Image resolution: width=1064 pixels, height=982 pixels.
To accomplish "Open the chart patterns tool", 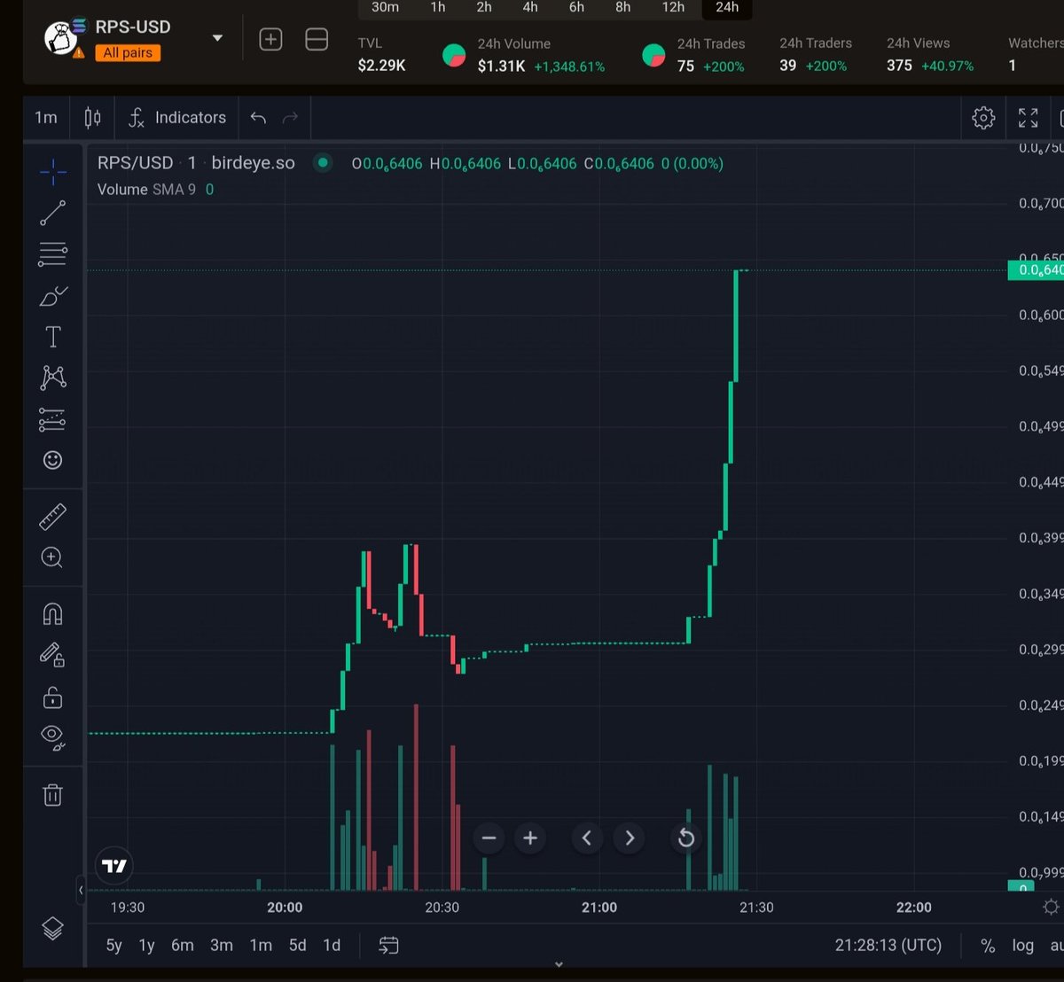I will (52, 378).
